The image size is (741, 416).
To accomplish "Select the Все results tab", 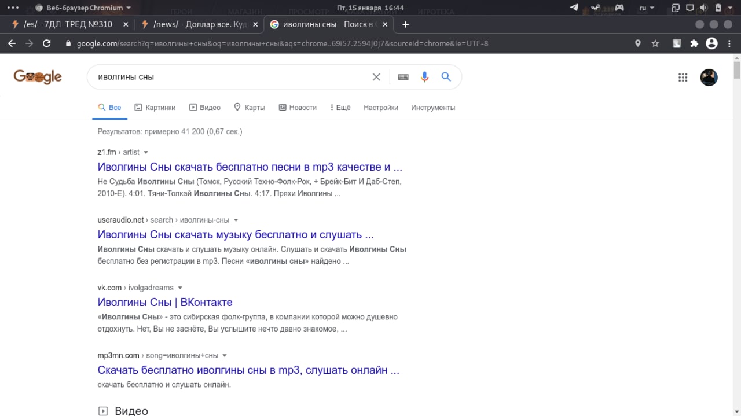I will coord(109,108).
